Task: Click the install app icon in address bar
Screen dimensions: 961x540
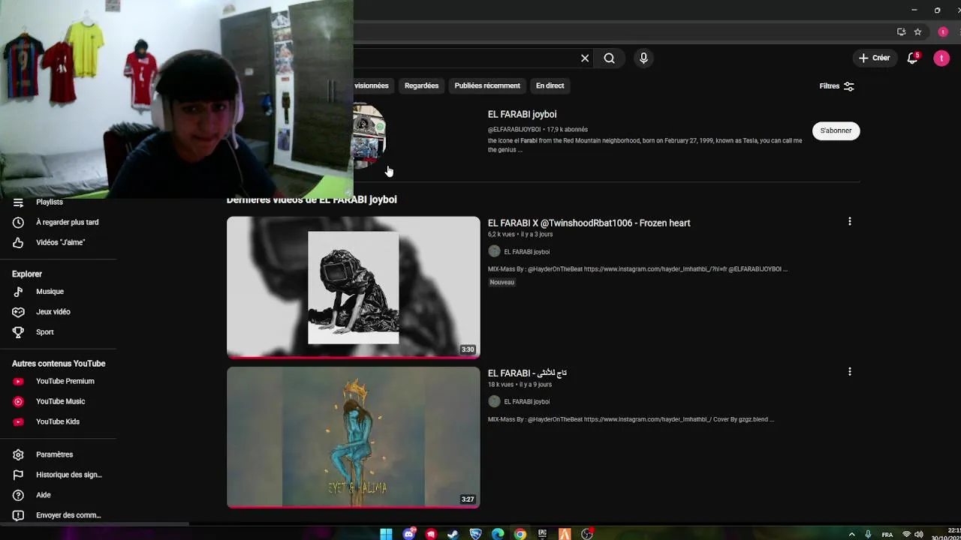Action: click(901, 32)
